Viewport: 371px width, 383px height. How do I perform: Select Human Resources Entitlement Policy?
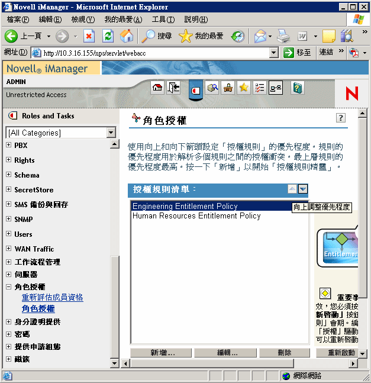pos(220,215)
